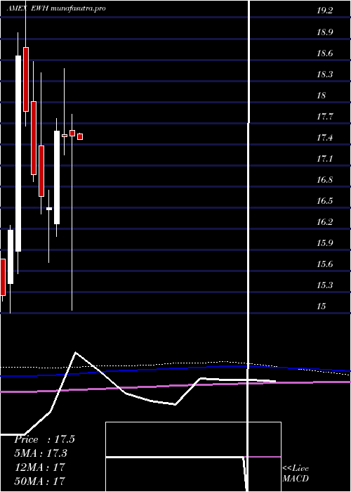
Task: Click the 19.2 price axis label
Action: pos(324,11)
